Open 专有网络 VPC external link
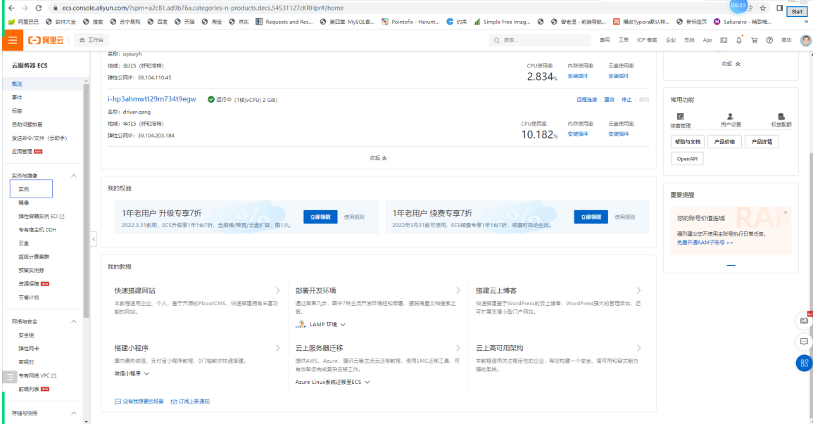 click(37, 375)
